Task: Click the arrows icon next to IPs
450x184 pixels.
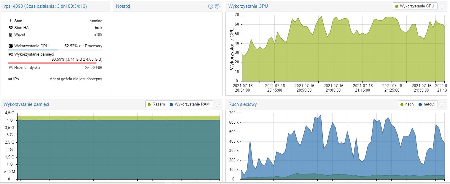Action: tap(10, 79)
